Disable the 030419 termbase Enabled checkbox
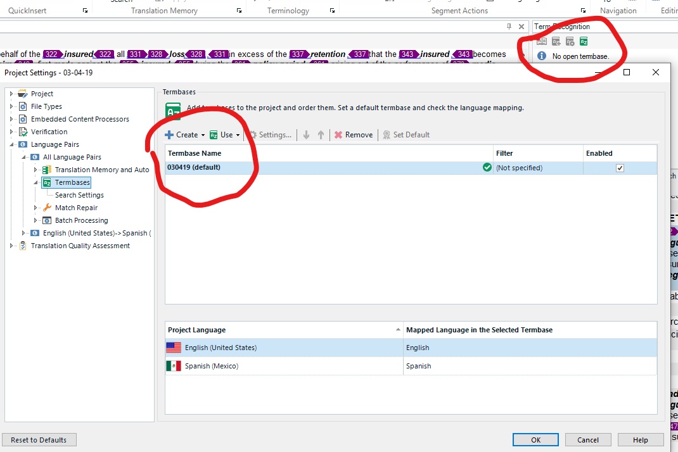 (620, 167)
